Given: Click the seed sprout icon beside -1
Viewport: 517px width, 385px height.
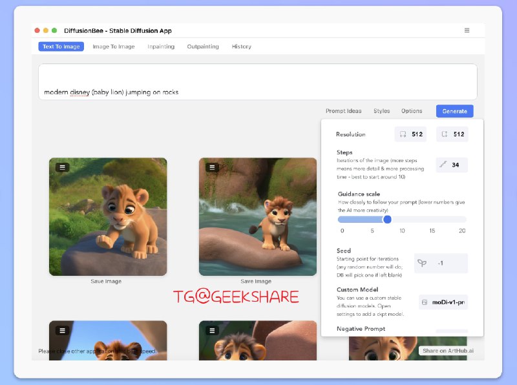Looking at the screenshot, I should tap(422, 263).
